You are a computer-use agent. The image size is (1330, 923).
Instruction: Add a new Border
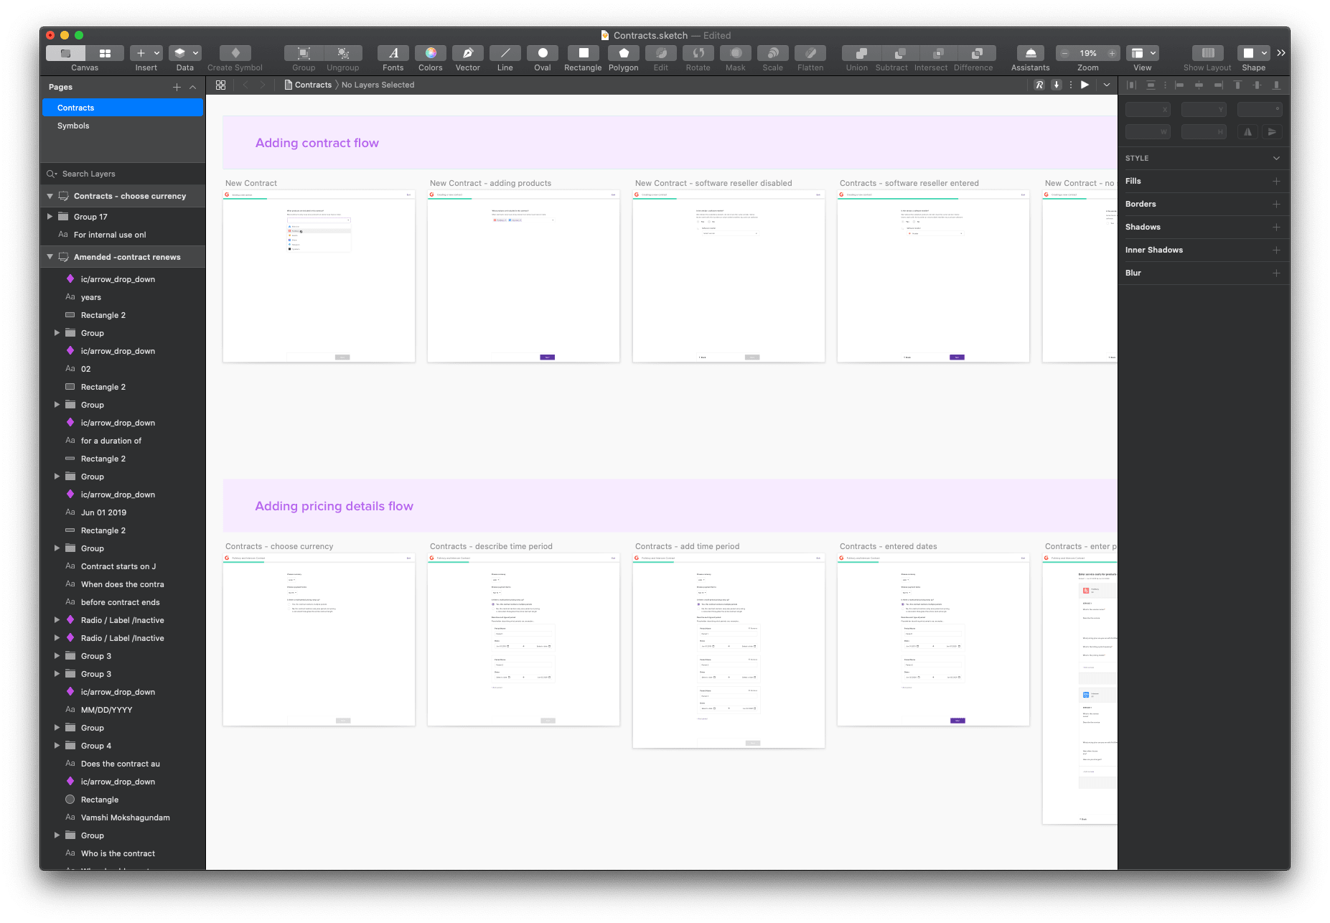1276,205
